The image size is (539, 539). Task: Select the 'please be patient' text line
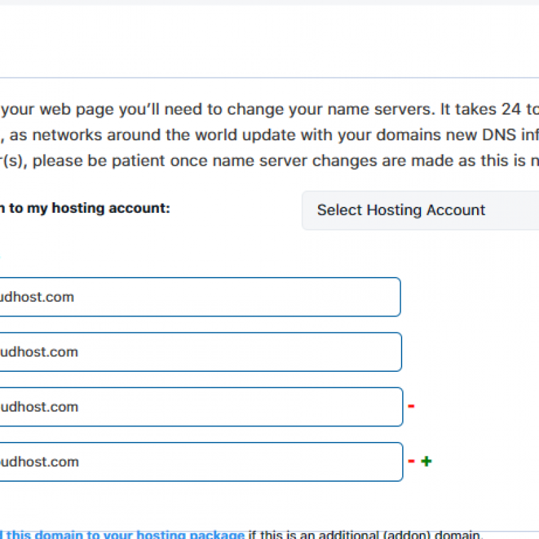pyautogui.click(x=269, y=161)
